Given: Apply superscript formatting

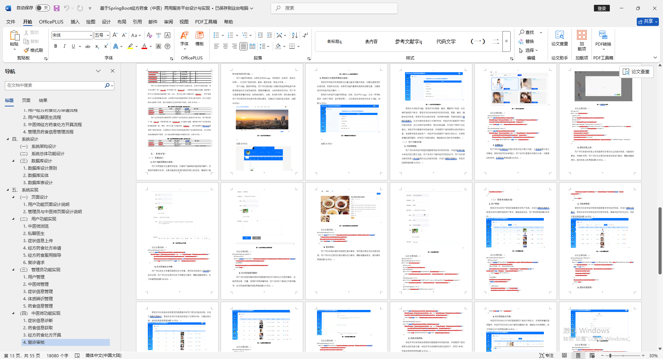Looking at the screenshot, I should [x=106, y=46].
